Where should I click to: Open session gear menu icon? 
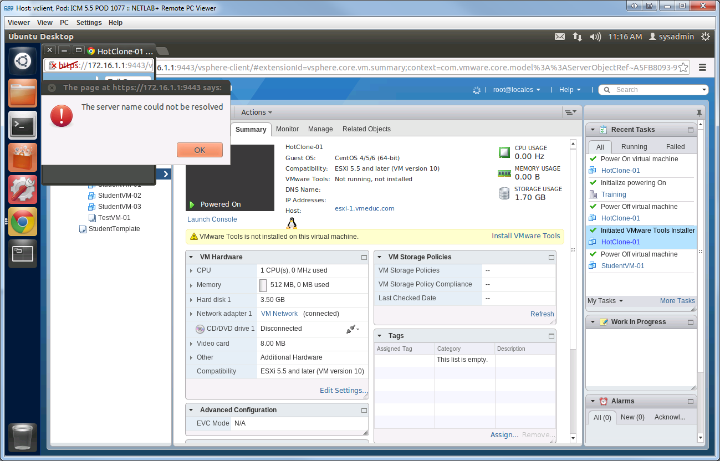point(706,37)
